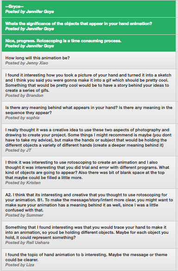
Task: Click the 'Posted by Summer' label
Action: coord(24,215)
